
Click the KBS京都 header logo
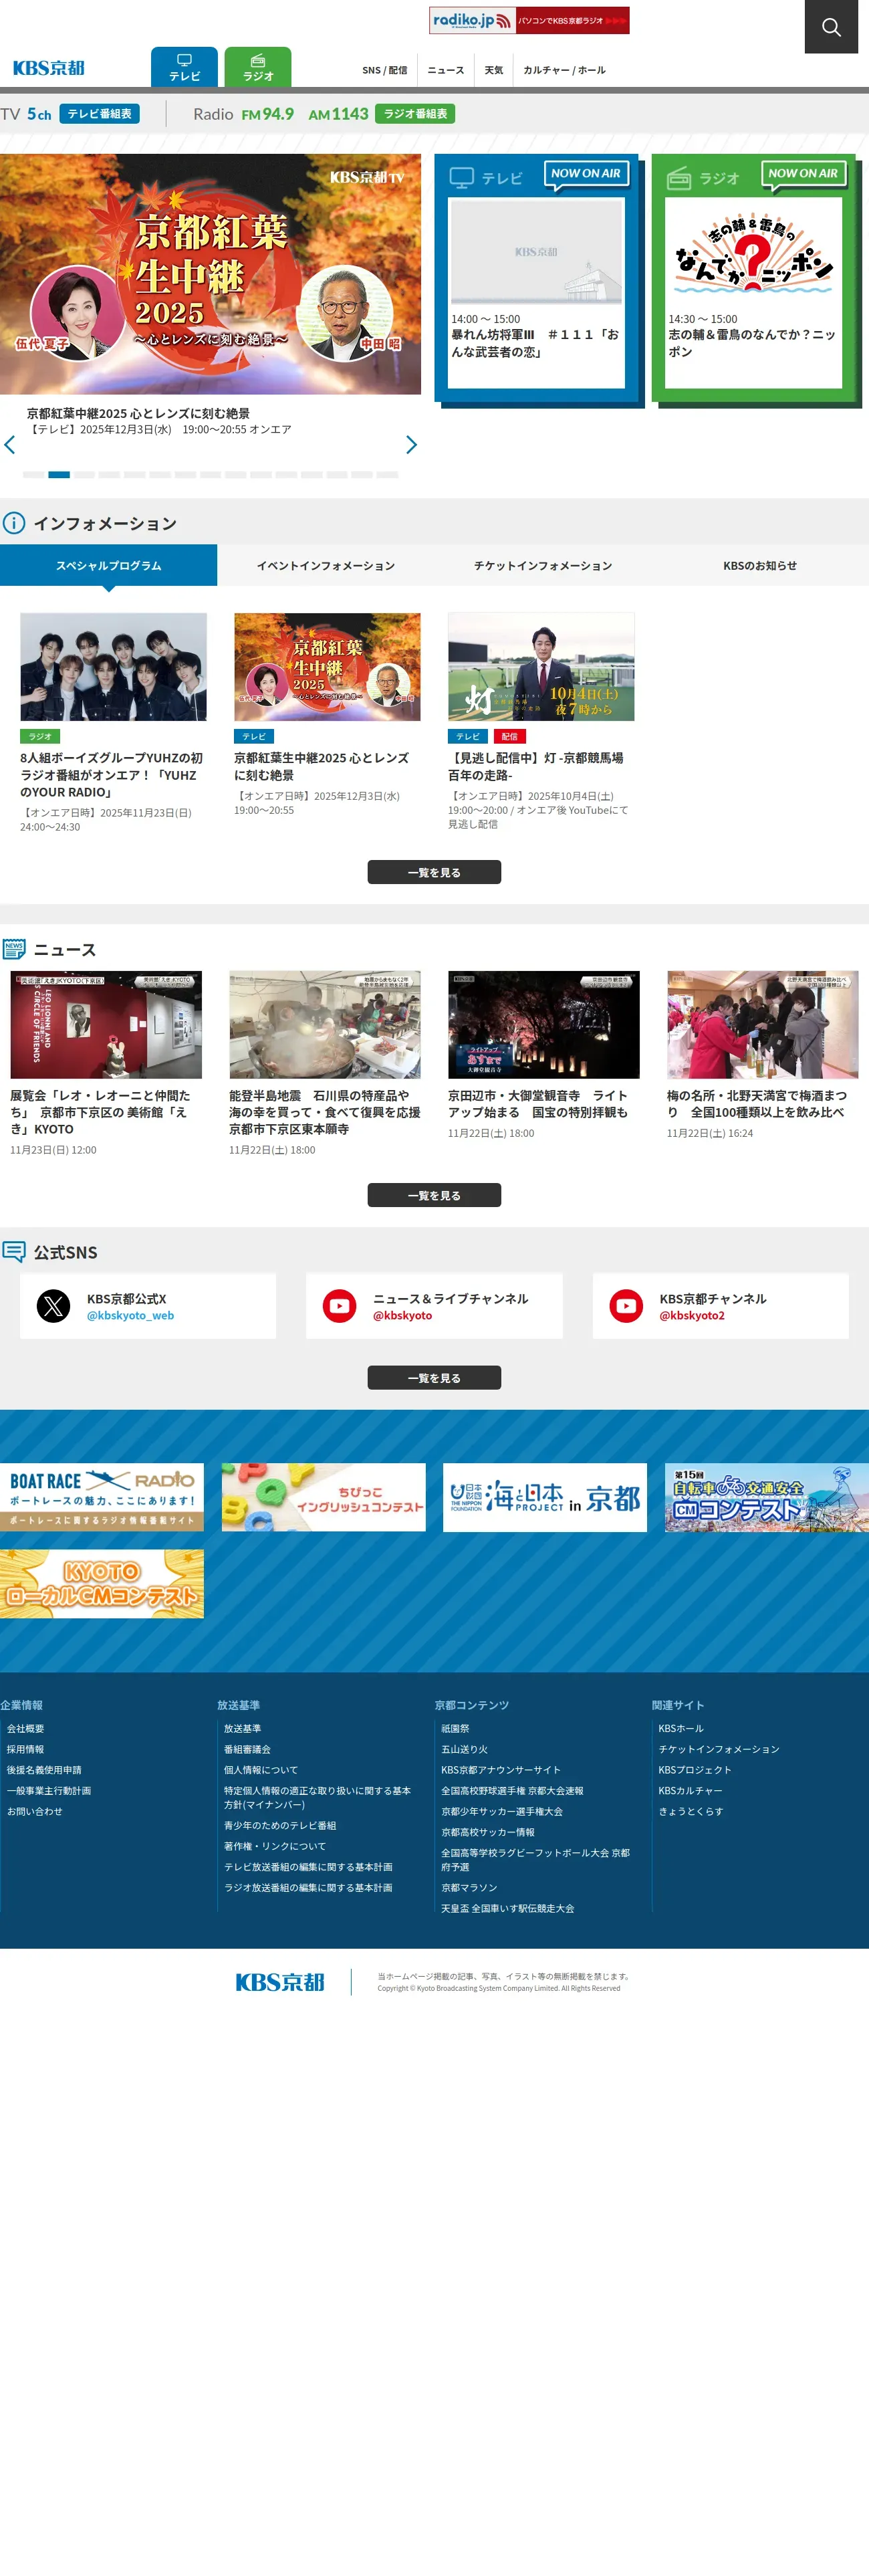[x=49, y=68]
